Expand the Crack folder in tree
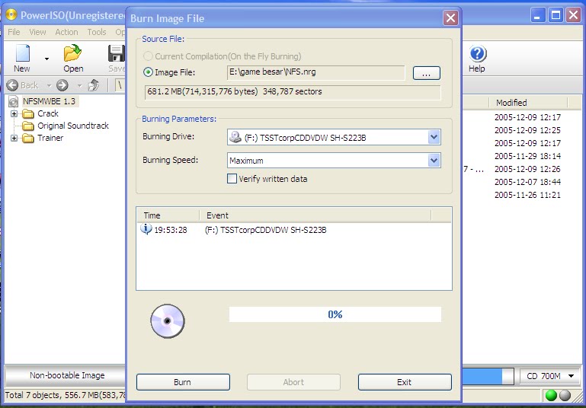Image resolution: width=586 pixels, height=408 pixels. (14, 113)
